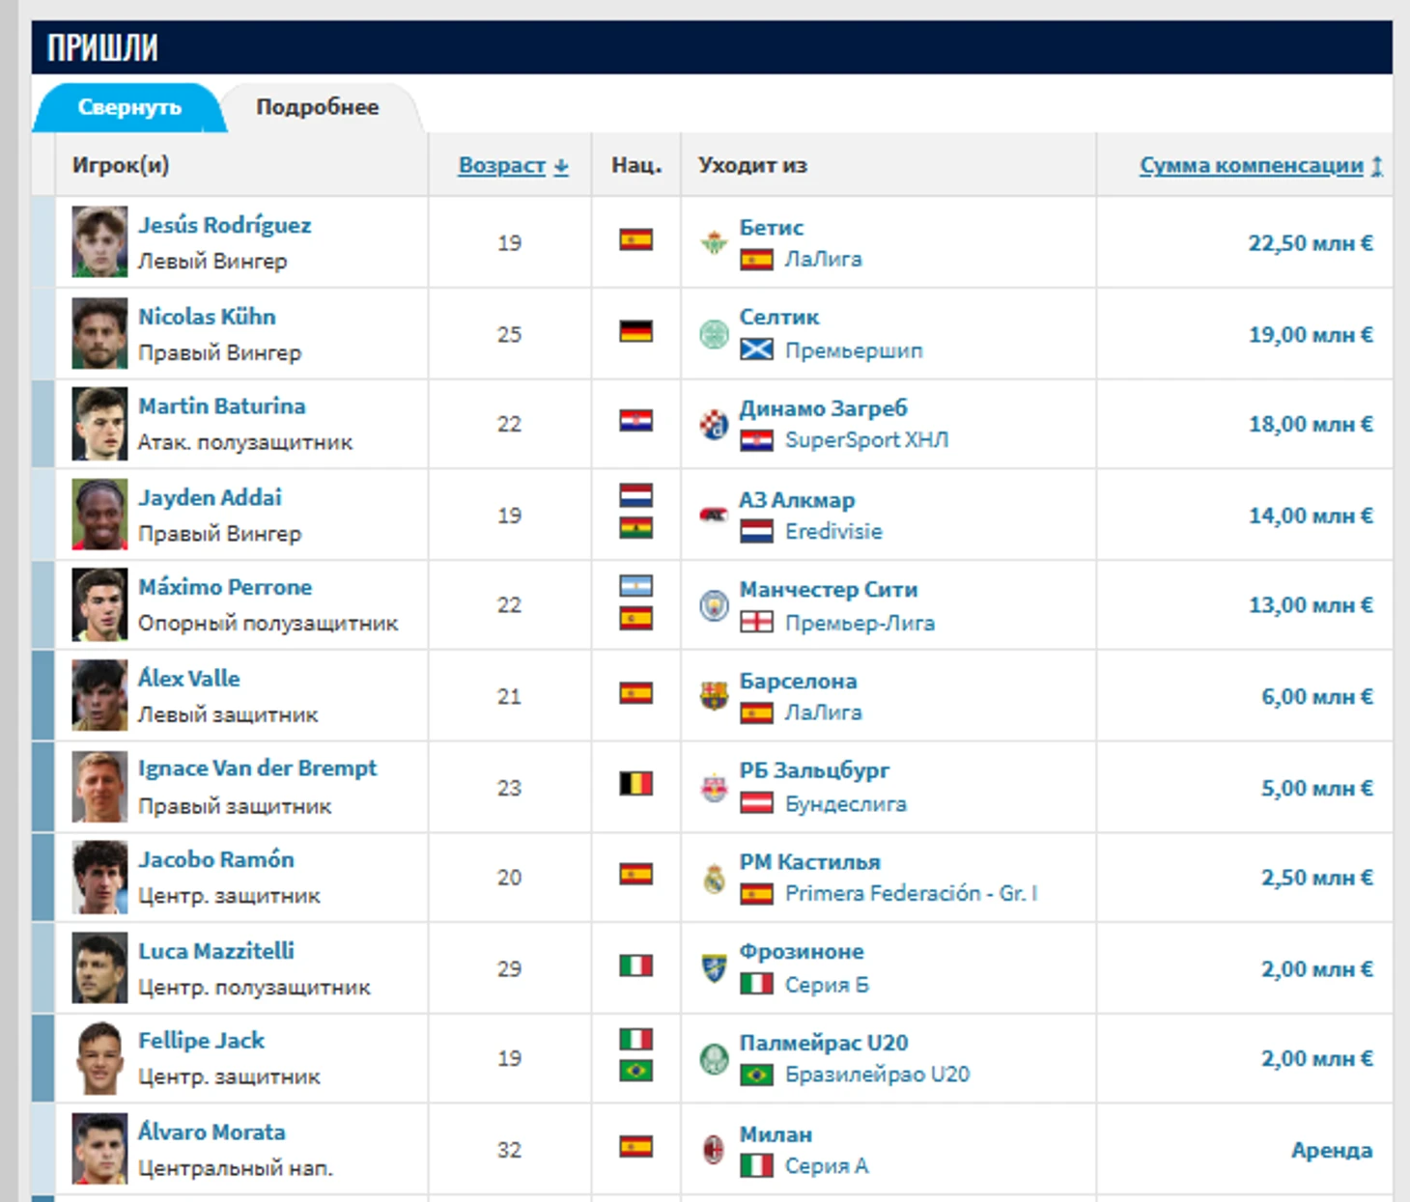Open the Барселона club link
Viewport: 1410px width, 1202px height.
799,681
